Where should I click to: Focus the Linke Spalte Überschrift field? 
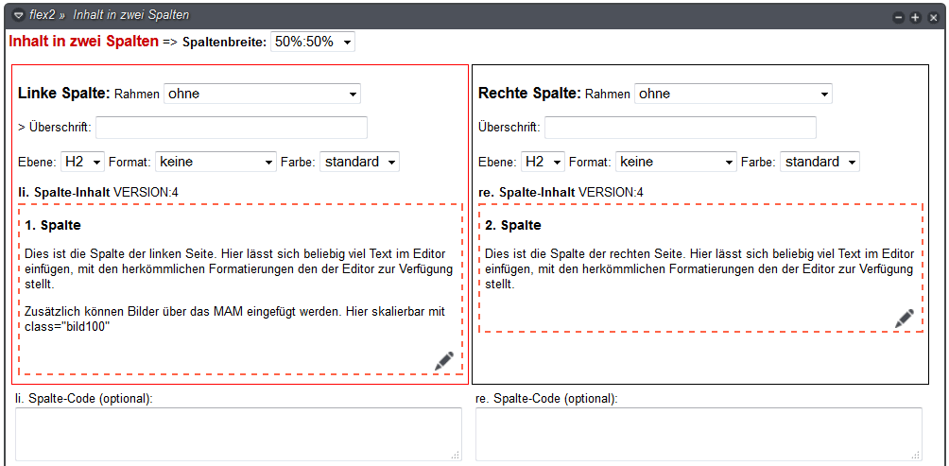(x=232, y=128)
